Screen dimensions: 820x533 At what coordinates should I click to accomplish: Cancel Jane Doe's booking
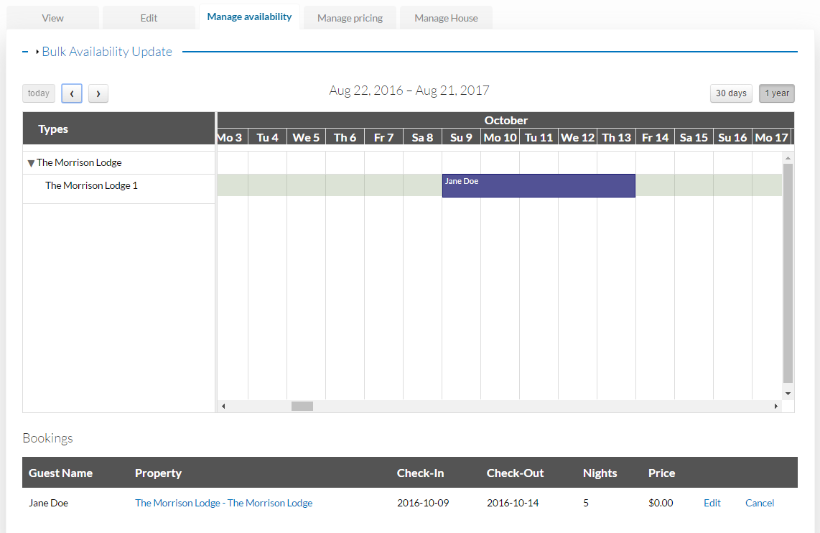click(760, 503)
